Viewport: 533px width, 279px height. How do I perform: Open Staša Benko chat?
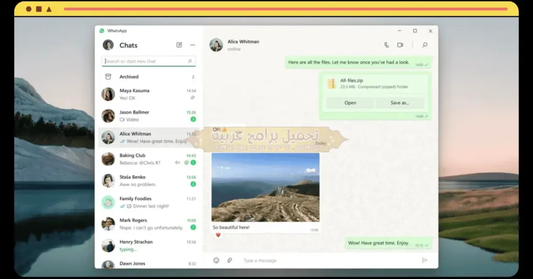click(x=148, y=181)
